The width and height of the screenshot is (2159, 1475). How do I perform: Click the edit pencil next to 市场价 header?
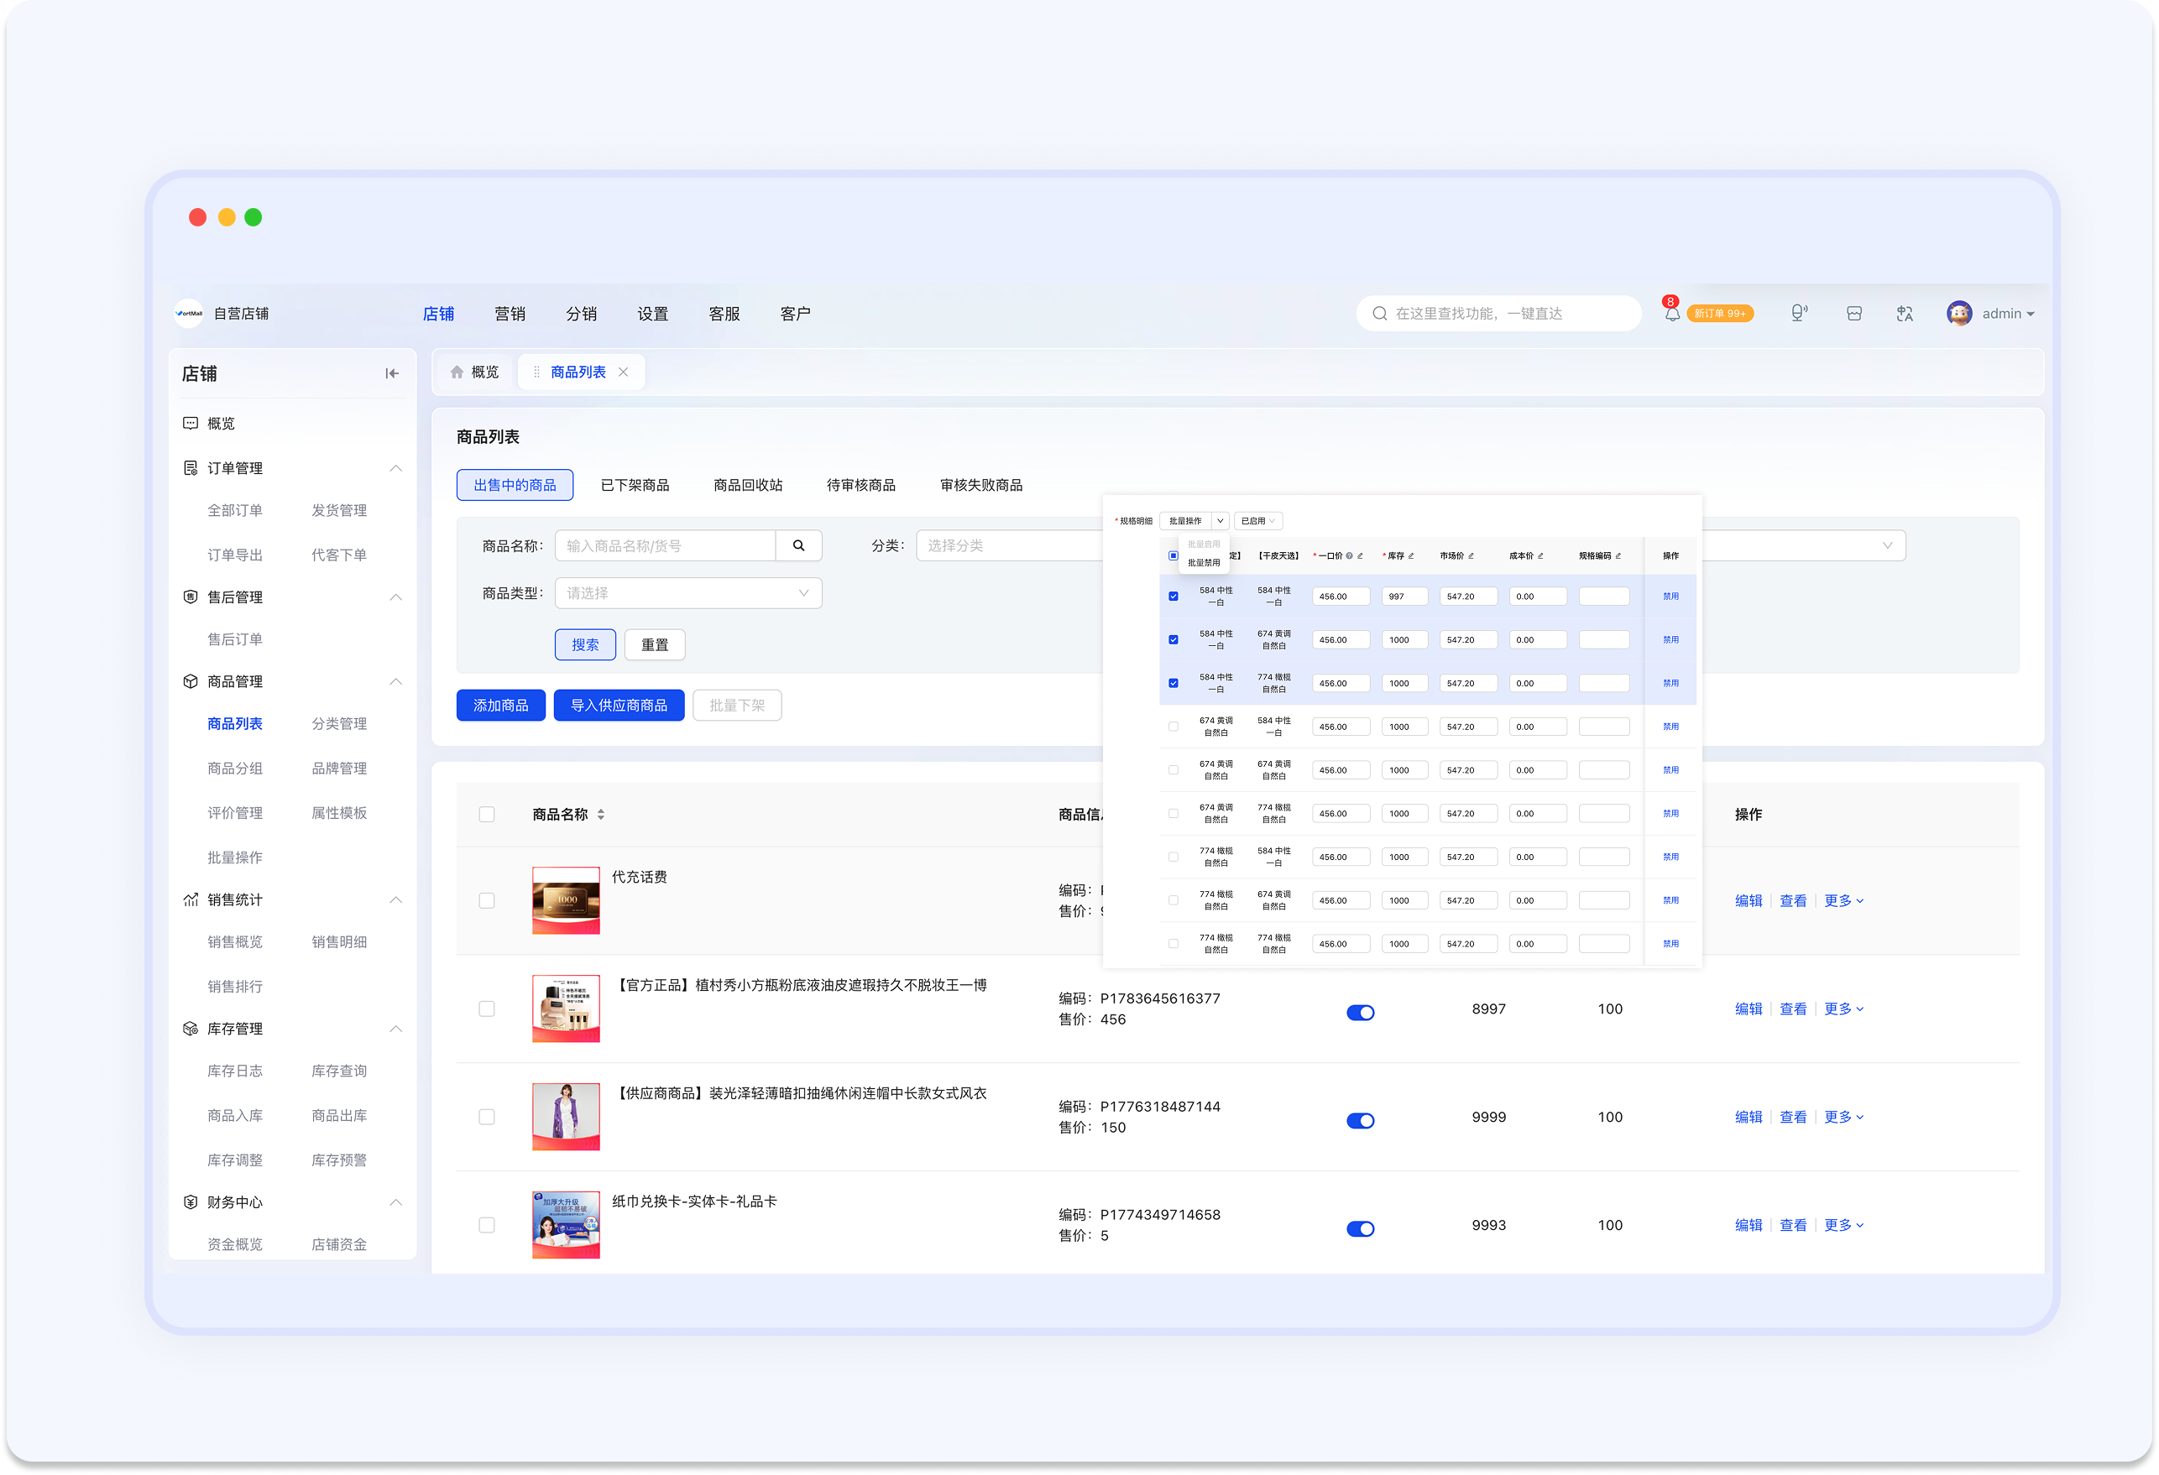point(1472,556)
